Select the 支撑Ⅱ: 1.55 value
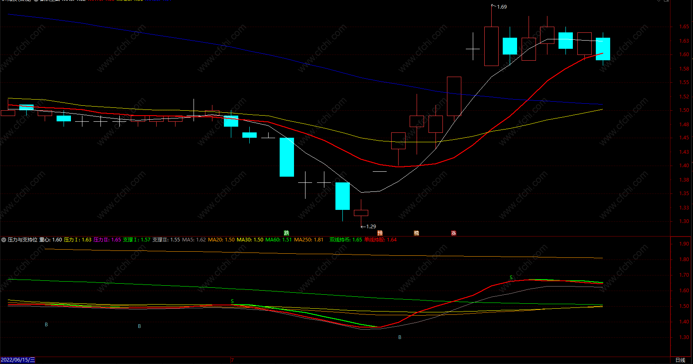 tap(166, 240)
